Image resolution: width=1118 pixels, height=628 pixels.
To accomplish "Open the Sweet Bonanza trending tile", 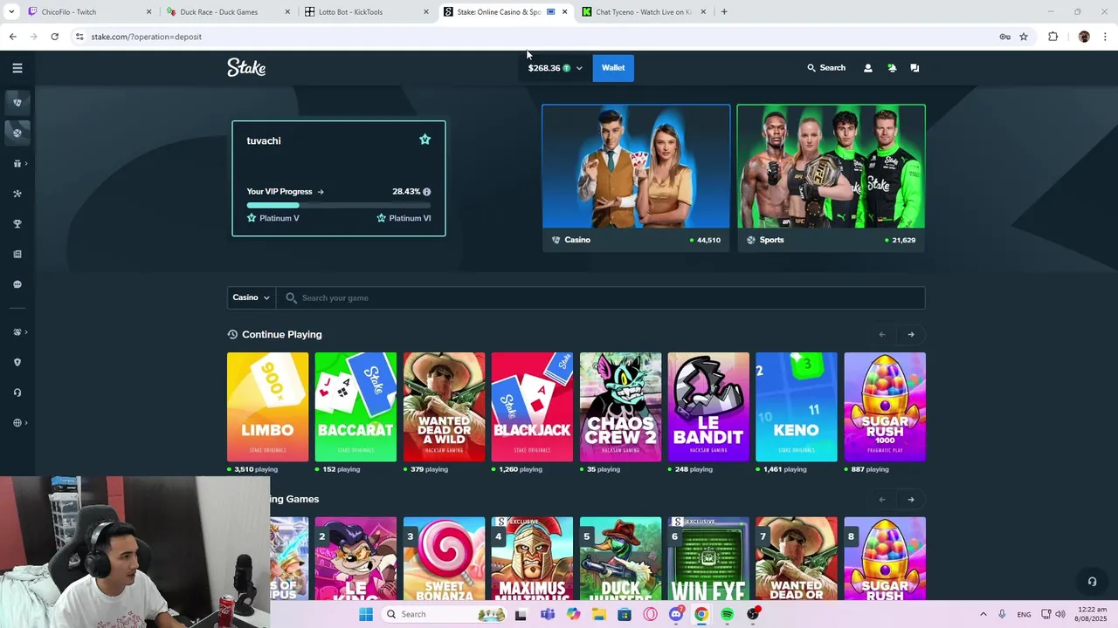I will (x=444, y=558).
